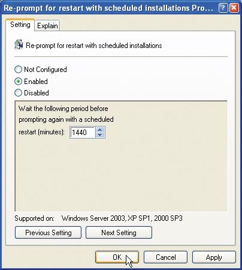Screen dimensions: 242x270
Task: Click the Cancel button
Action: point(165,257)
